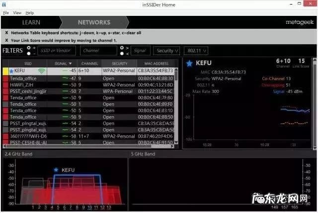Switch to the NETWORKS tab

(x=94, y=22)
